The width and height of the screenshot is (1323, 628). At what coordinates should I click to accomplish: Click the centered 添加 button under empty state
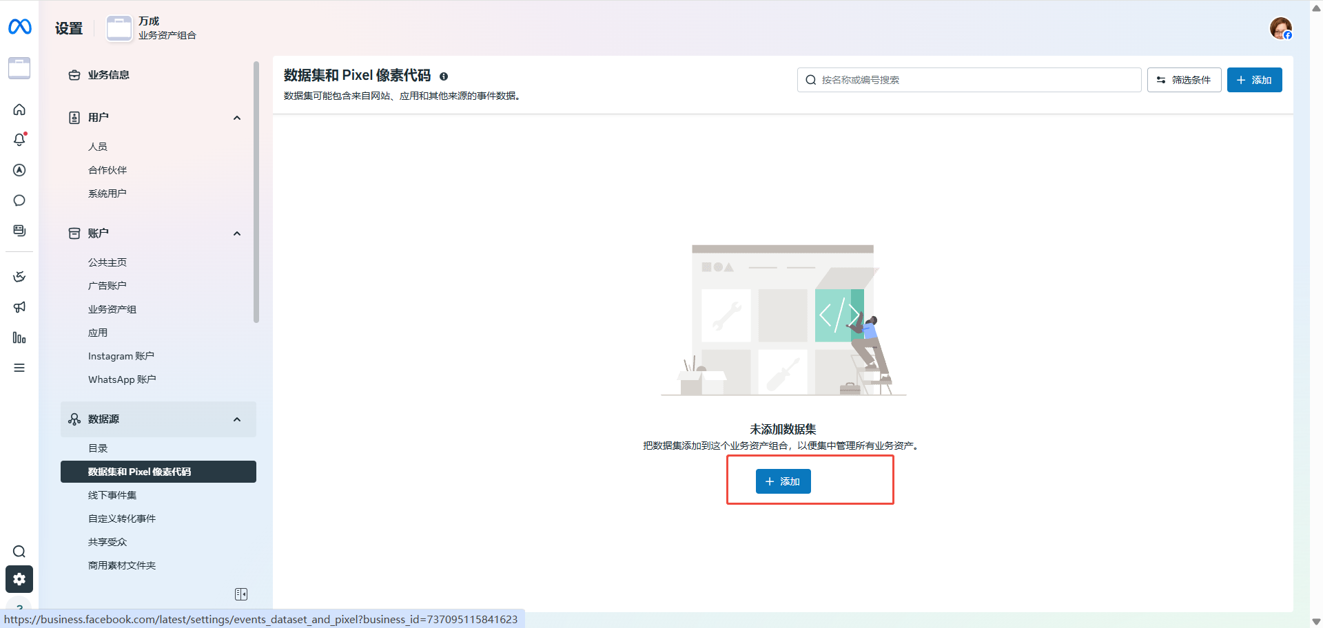click(x=783, y=481)
